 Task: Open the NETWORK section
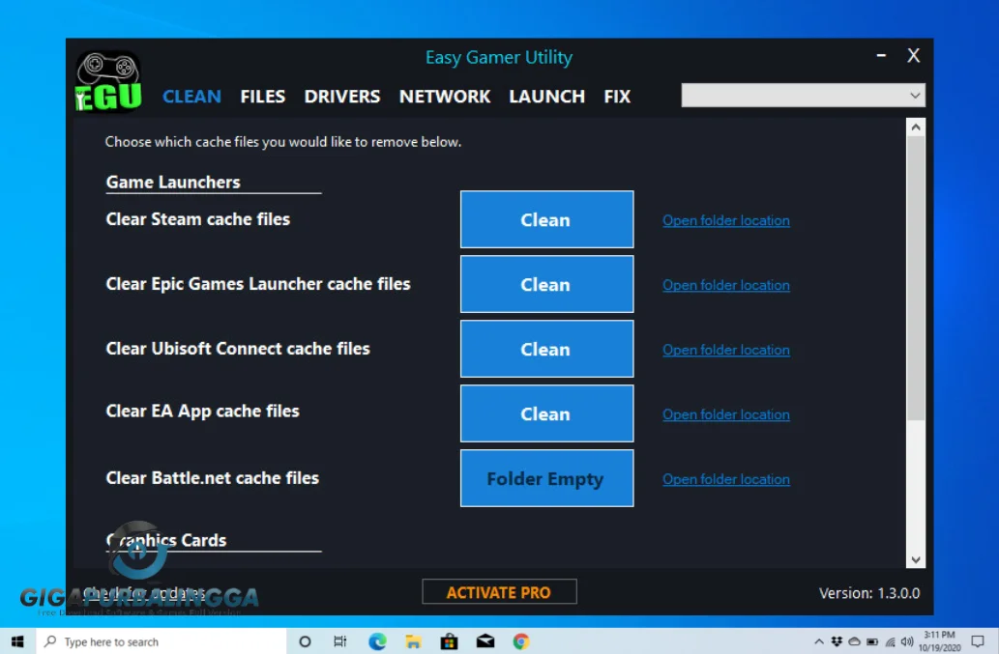(x=444, y=96)
